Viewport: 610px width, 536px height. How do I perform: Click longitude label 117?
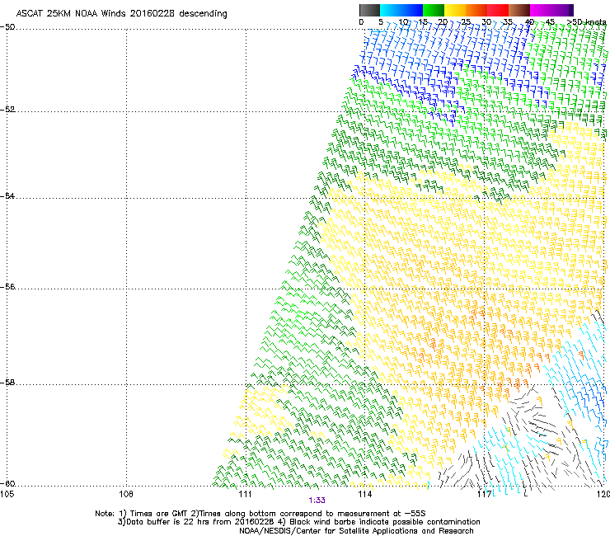(484, 494)
